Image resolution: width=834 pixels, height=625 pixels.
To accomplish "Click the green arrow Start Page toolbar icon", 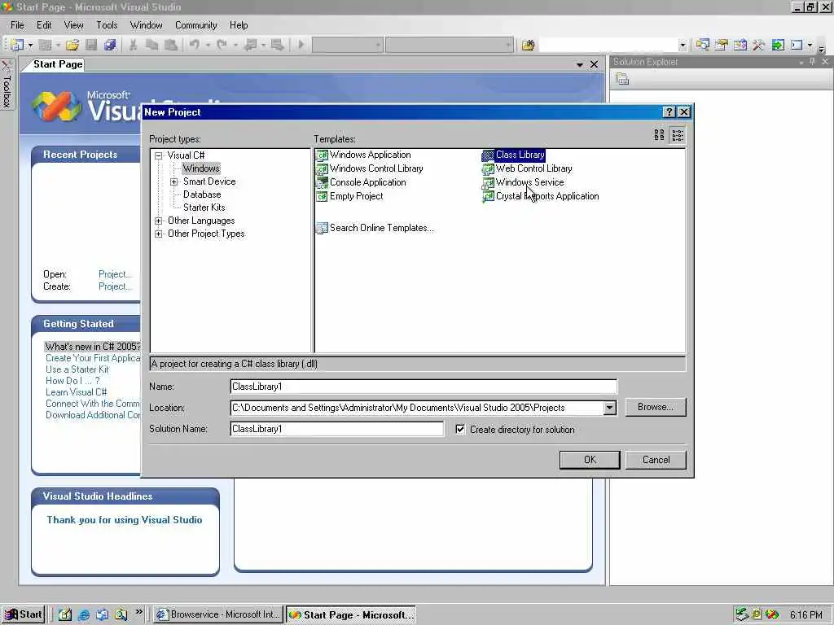I will click(x=778, y=46).
